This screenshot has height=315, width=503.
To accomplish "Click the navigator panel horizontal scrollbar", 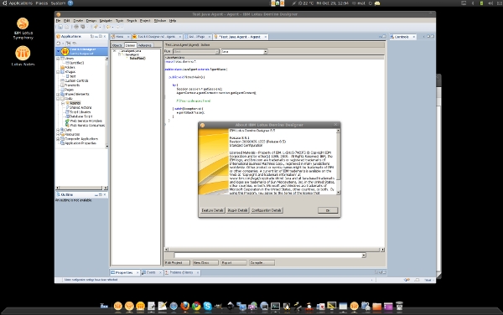I will [82, 188].
